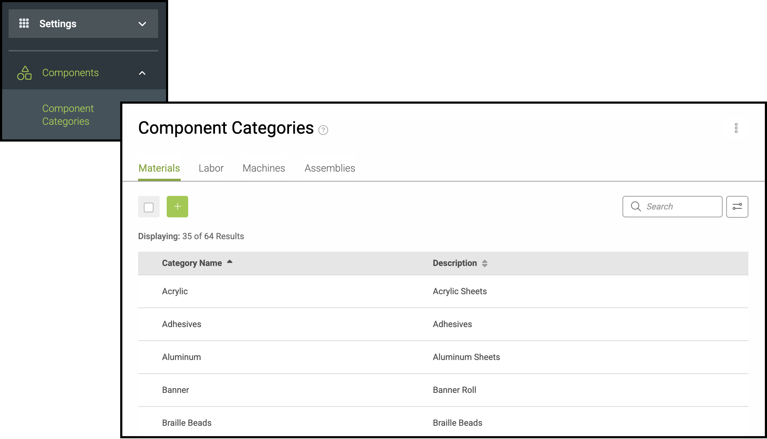Toggle the select-all checkbox
Screen dimensions: 767x439
click(148, 207)
